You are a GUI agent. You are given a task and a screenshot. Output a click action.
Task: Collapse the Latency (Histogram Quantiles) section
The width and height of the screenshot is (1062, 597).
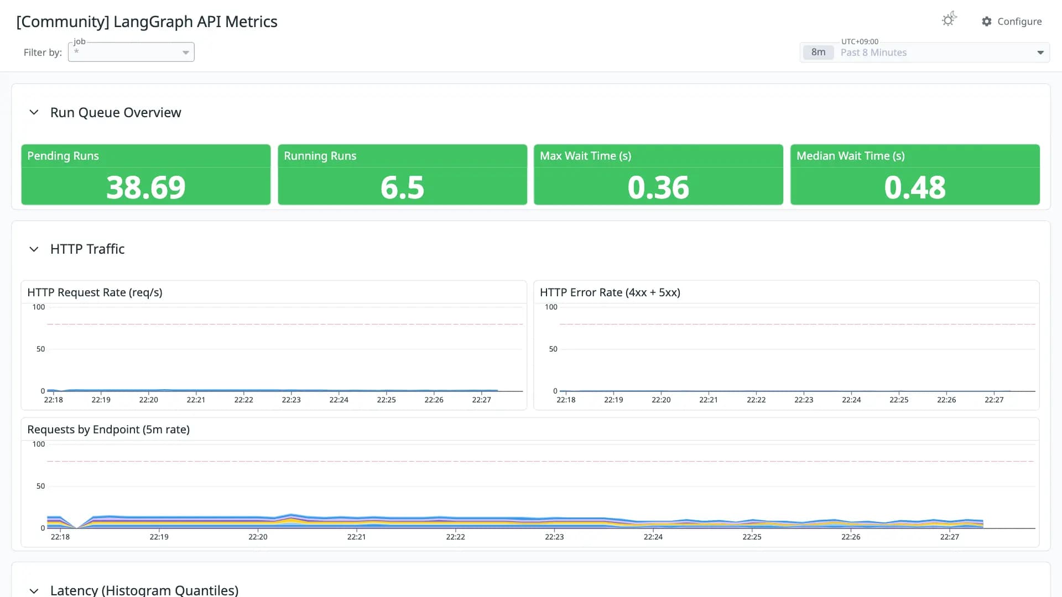pos(34,590)
